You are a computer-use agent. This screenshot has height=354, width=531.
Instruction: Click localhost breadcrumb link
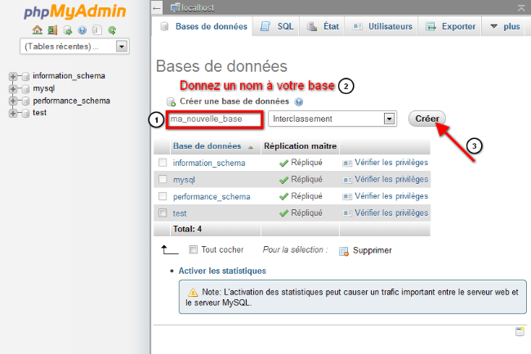point(198,7)
